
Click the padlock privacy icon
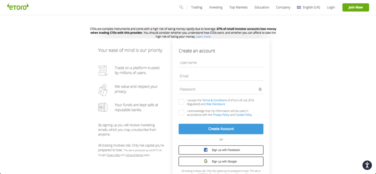[x=103, y=90]
